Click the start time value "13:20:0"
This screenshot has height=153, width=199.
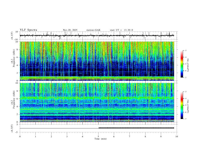128,30
